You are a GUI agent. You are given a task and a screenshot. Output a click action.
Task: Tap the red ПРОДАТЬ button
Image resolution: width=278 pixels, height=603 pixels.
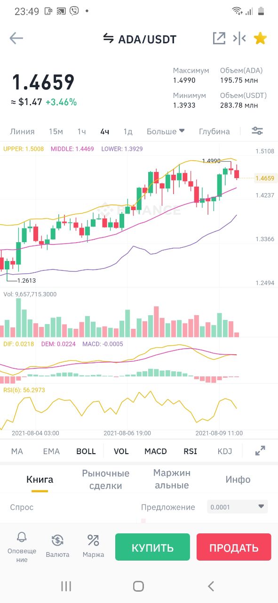click(234, 547)
